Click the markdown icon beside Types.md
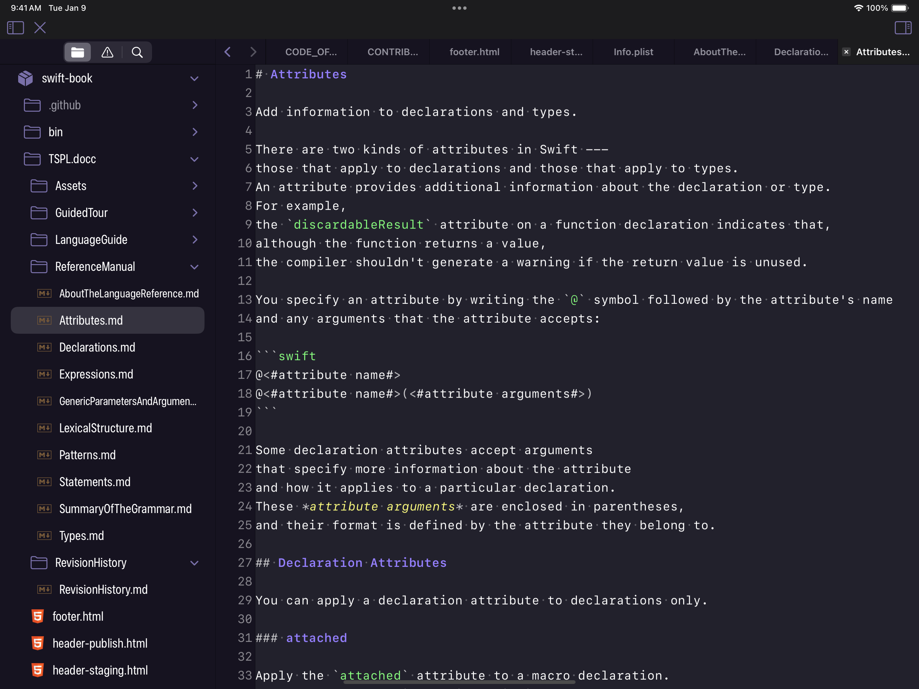 [44, 536]
